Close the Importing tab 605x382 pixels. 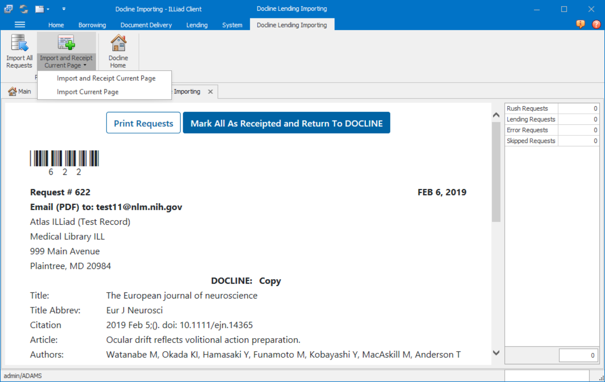(x=210, y=92)
